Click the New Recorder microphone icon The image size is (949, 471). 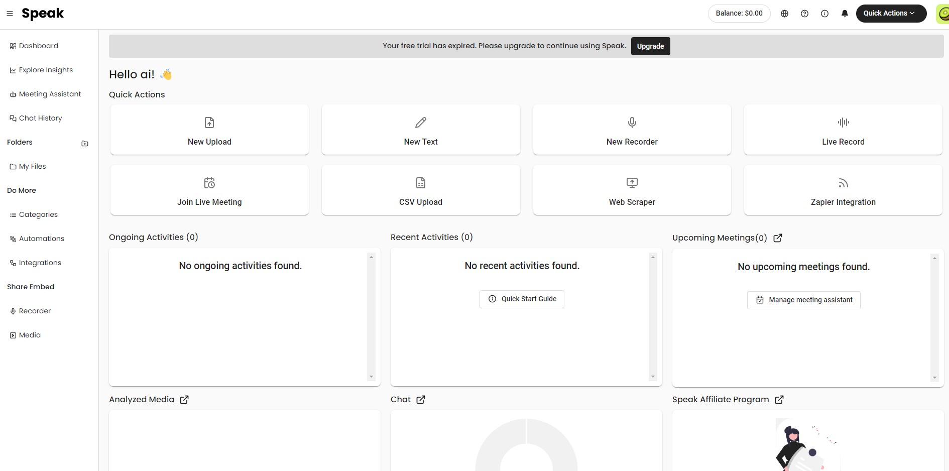[632, 123]
